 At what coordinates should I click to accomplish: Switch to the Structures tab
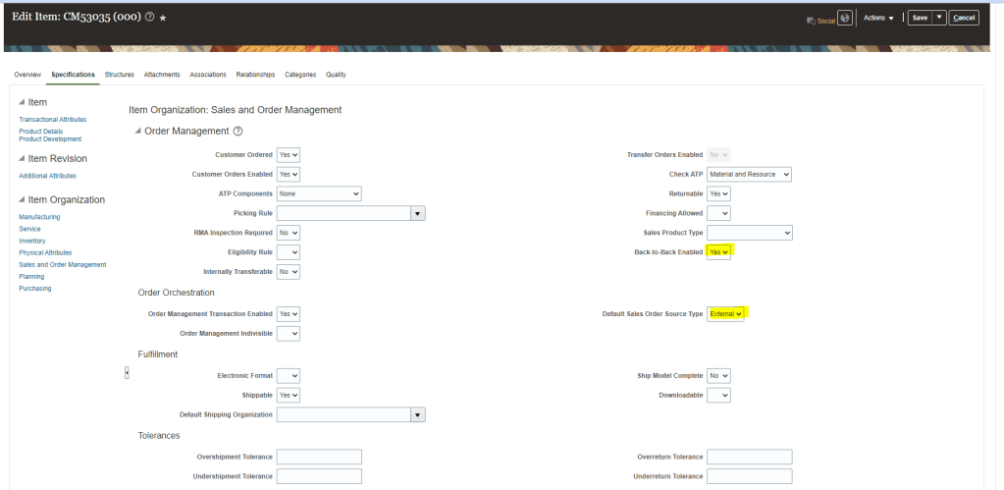tap(119, 75)
